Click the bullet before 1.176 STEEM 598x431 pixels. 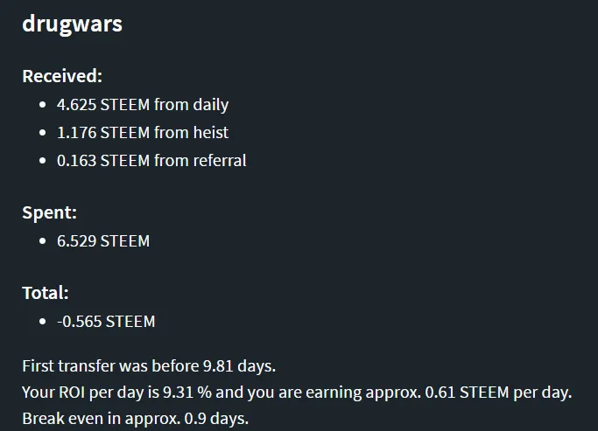[42, 133]
